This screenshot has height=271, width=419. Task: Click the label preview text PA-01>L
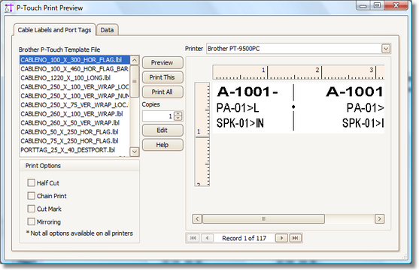238,108
